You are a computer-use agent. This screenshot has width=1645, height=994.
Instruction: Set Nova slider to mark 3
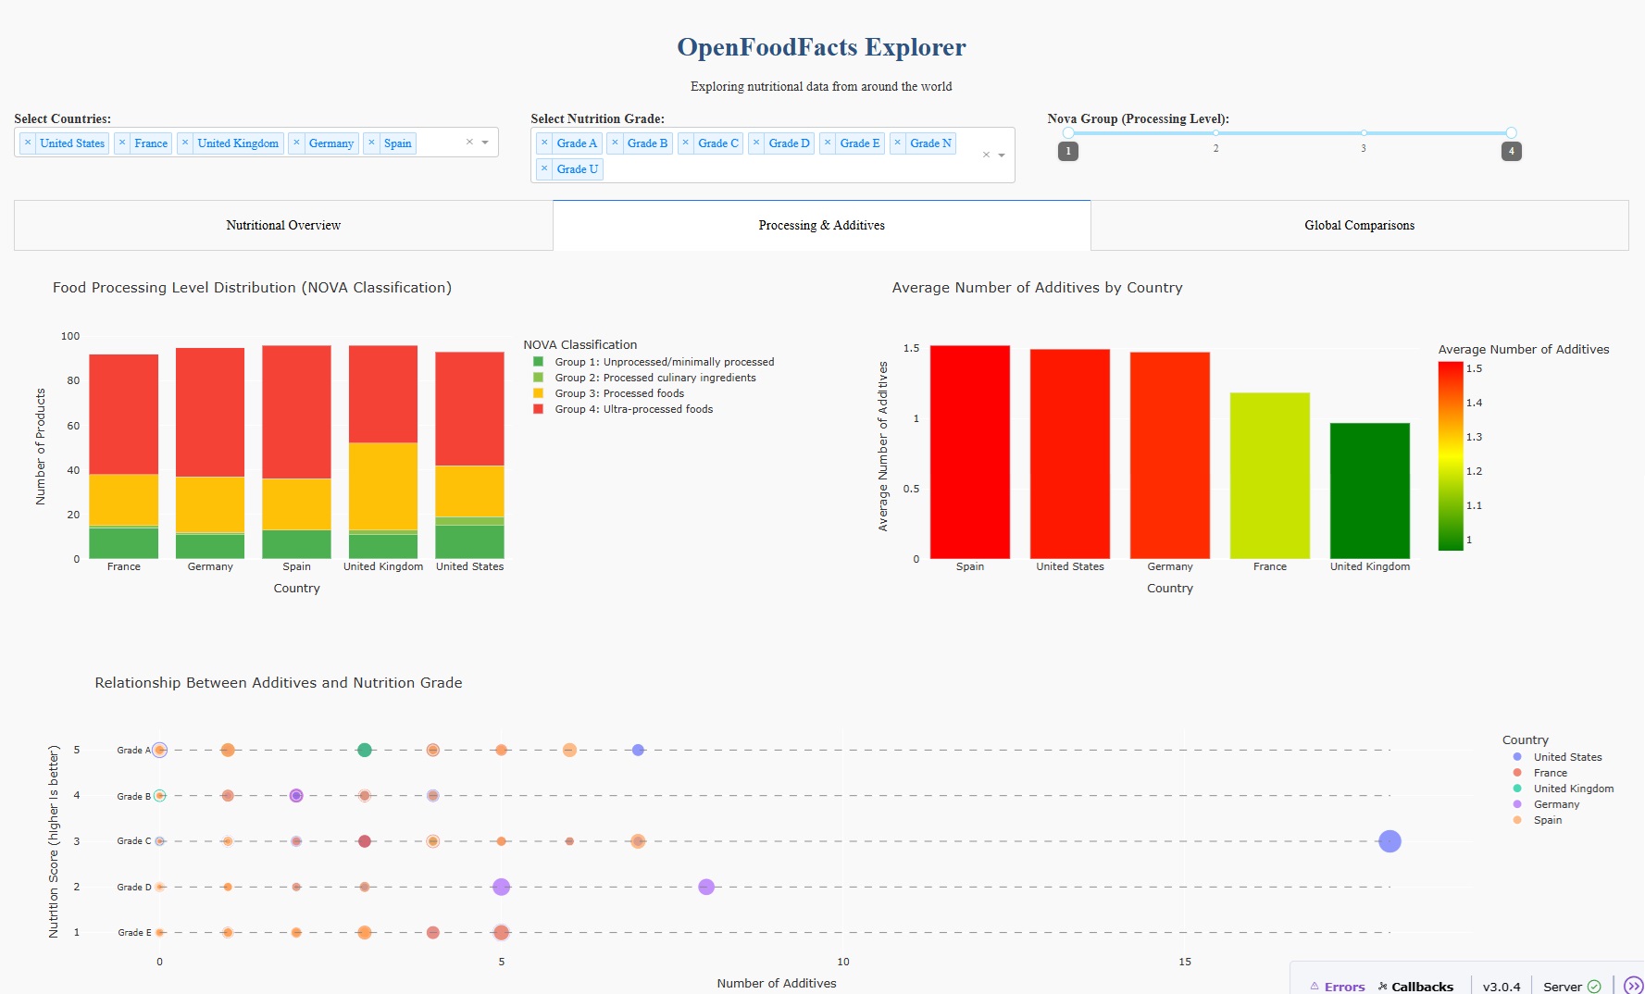[x=1364, y=133]
